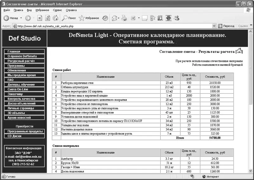
Task: Open the Сервис menu
Action: point(57,10)
